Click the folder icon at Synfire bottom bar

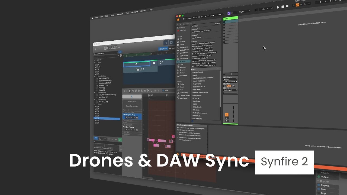pos(100,139)
